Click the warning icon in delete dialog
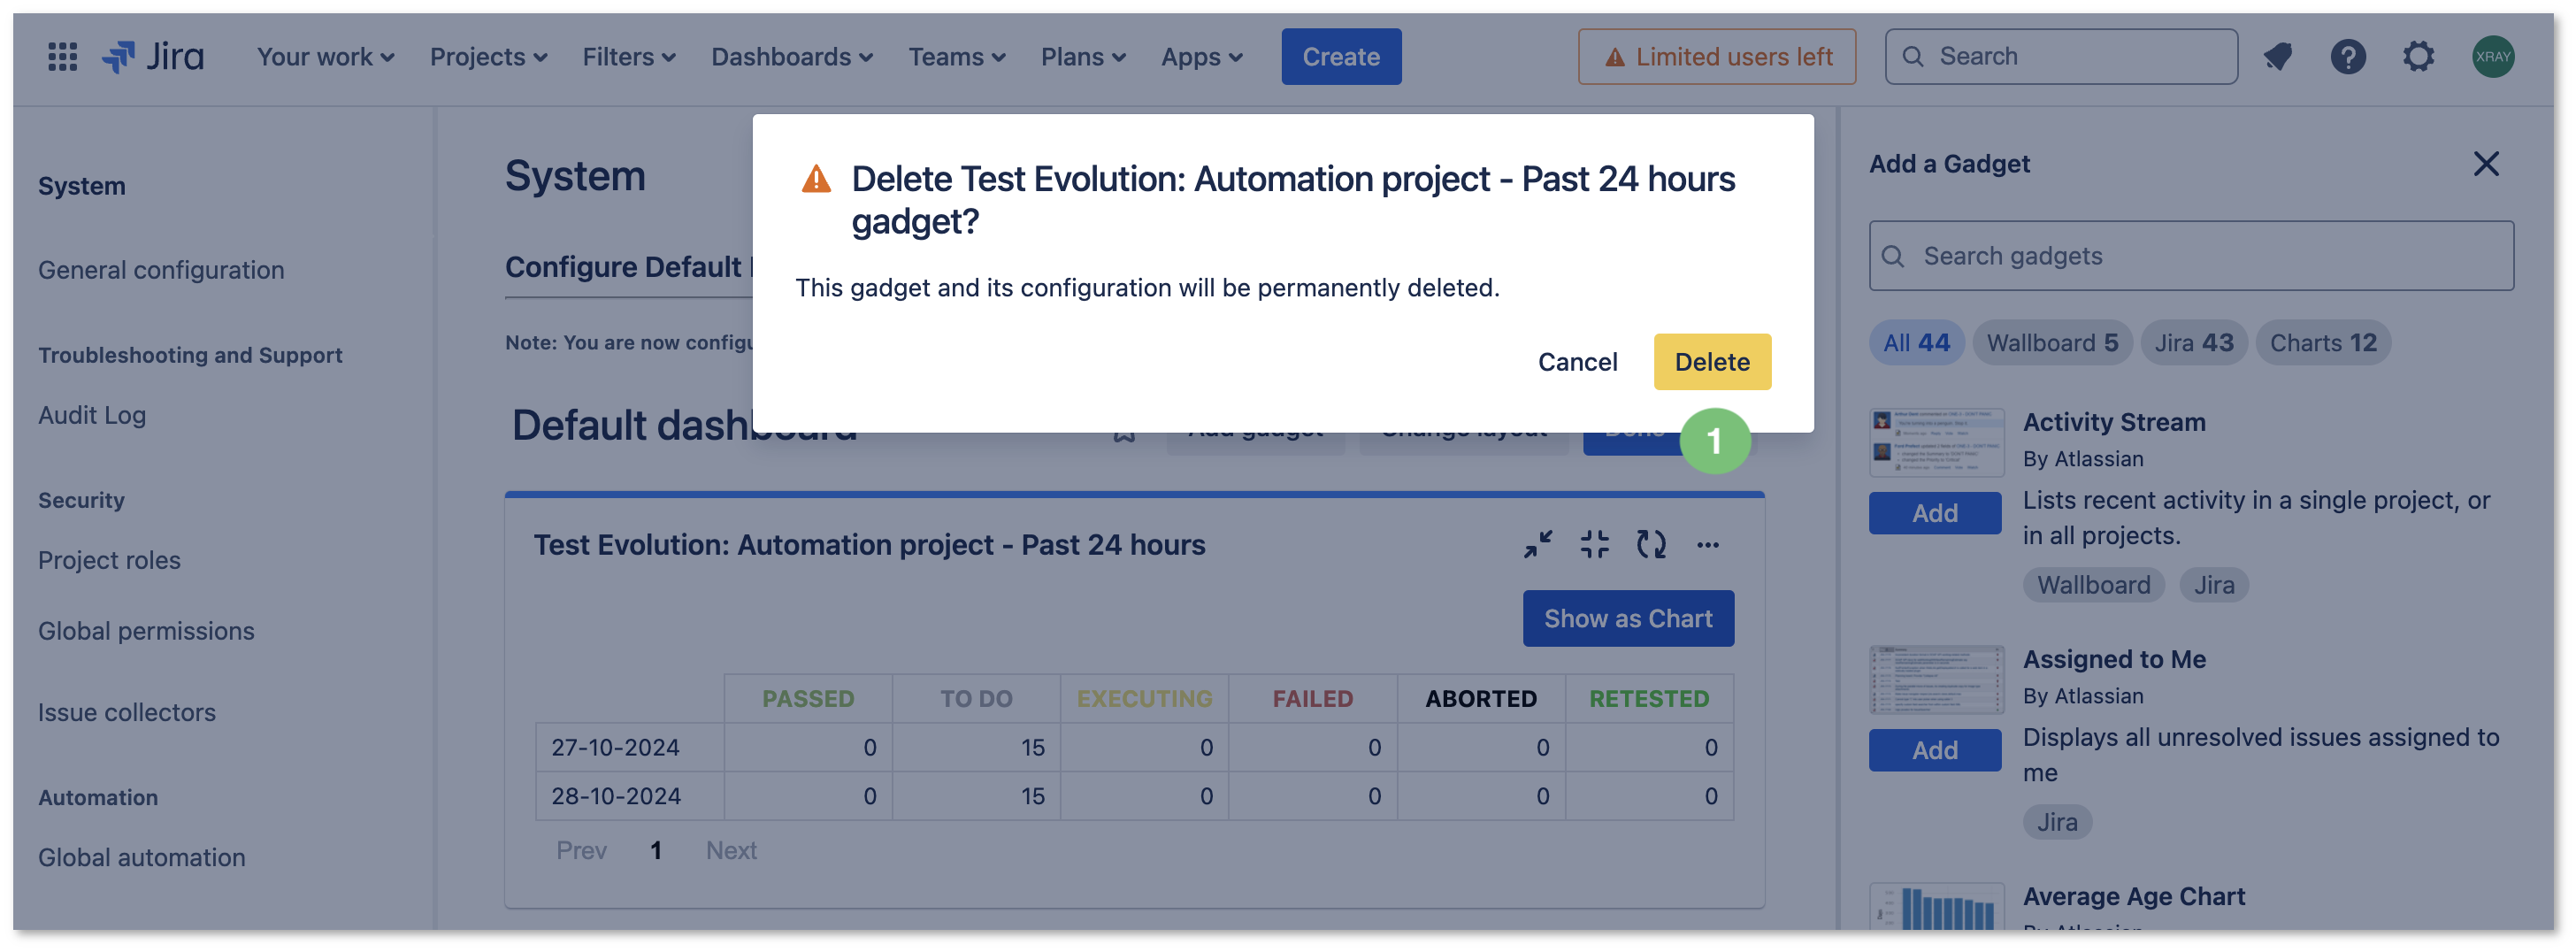Viewport: 2576px width, 952px height. 816,180
